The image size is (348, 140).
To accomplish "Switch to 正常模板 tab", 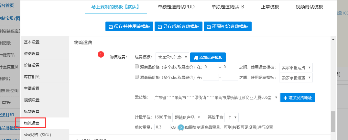I will 270,7.
